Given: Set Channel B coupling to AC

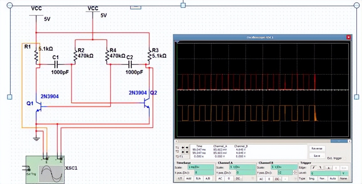Looking at the screenshot, I should [x=261, y=179].
